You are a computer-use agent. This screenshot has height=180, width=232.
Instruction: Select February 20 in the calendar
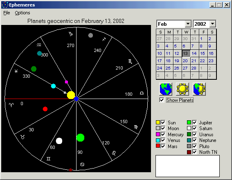coord(185,61)
